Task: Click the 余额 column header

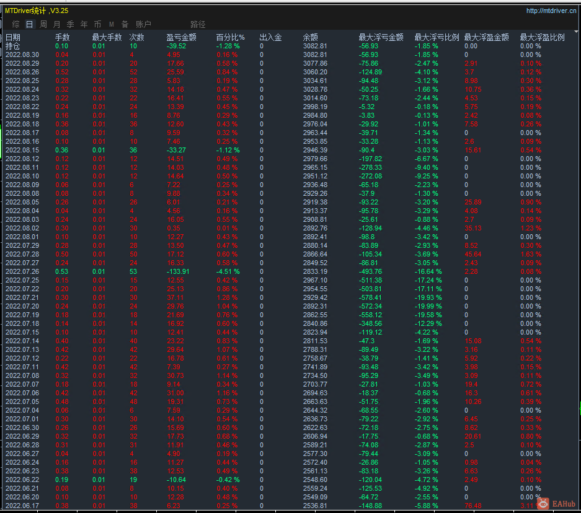Action: 311,37
